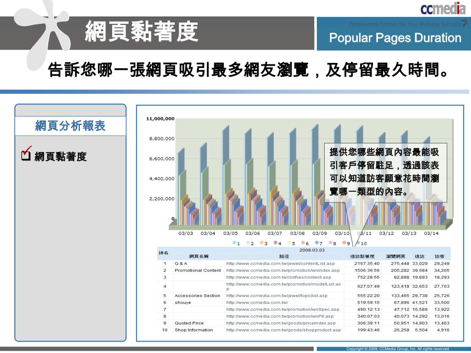The width and height of the screenshot is (471, 353).
Task: Click the annotation callout text box
Action: tap(386, 173)
